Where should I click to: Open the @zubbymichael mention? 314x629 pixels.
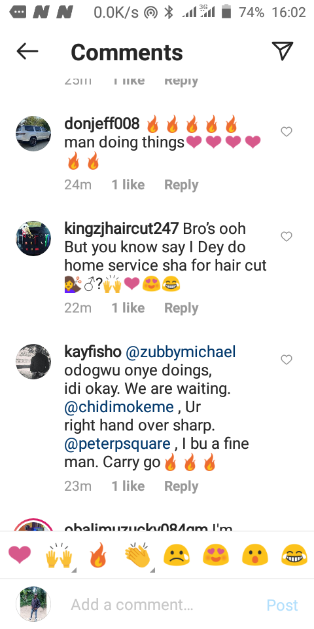tap(181, 352)
